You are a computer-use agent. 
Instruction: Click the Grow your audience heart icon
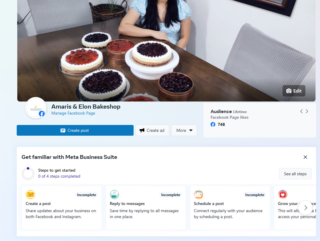(283, 195)
